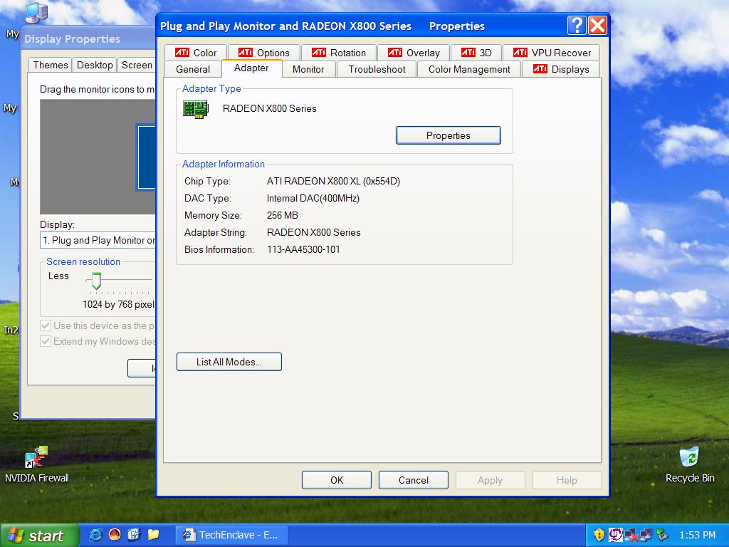
Task: Click the red round quick launch icon
Action: tap(115, 535)
